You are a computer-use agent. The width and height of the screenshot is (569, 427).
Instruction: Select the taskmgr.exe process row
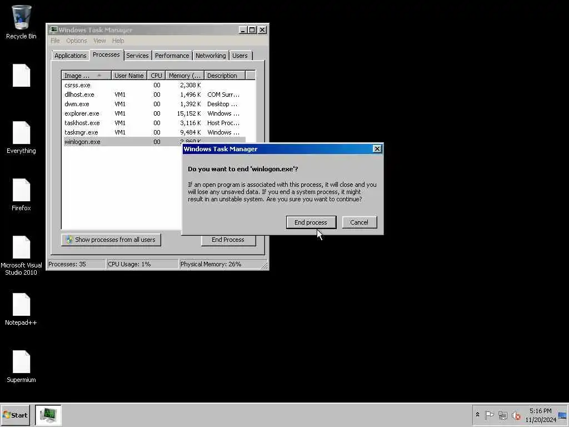(x=154, y=132)
